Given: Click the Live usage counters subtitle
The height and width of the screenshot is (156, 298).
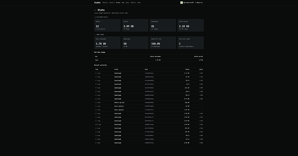Looking at the screenshot, I should pos(111,13).
